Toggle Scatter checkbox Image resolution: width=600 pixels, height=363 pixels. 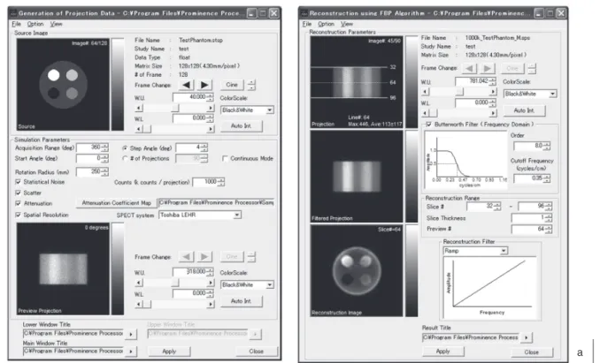(18, 193)
